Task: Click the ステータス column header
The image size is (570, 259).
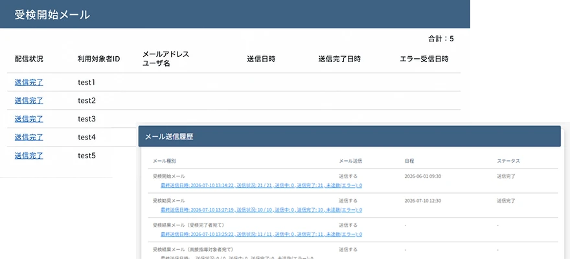Action: (508, 161)
